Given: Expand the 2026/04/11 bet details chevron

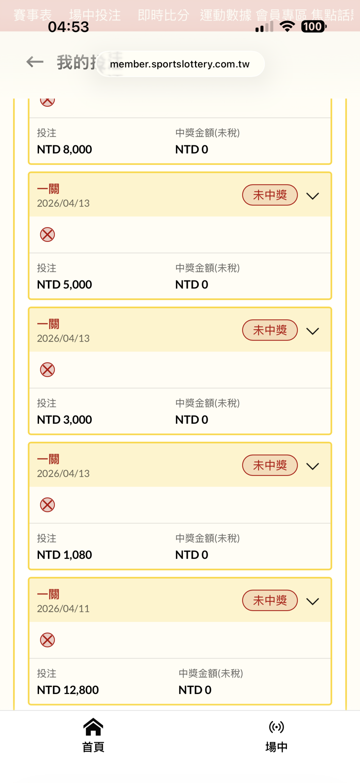Looking at the screenshot, I should pyautogui.click(x=313, y=601).
